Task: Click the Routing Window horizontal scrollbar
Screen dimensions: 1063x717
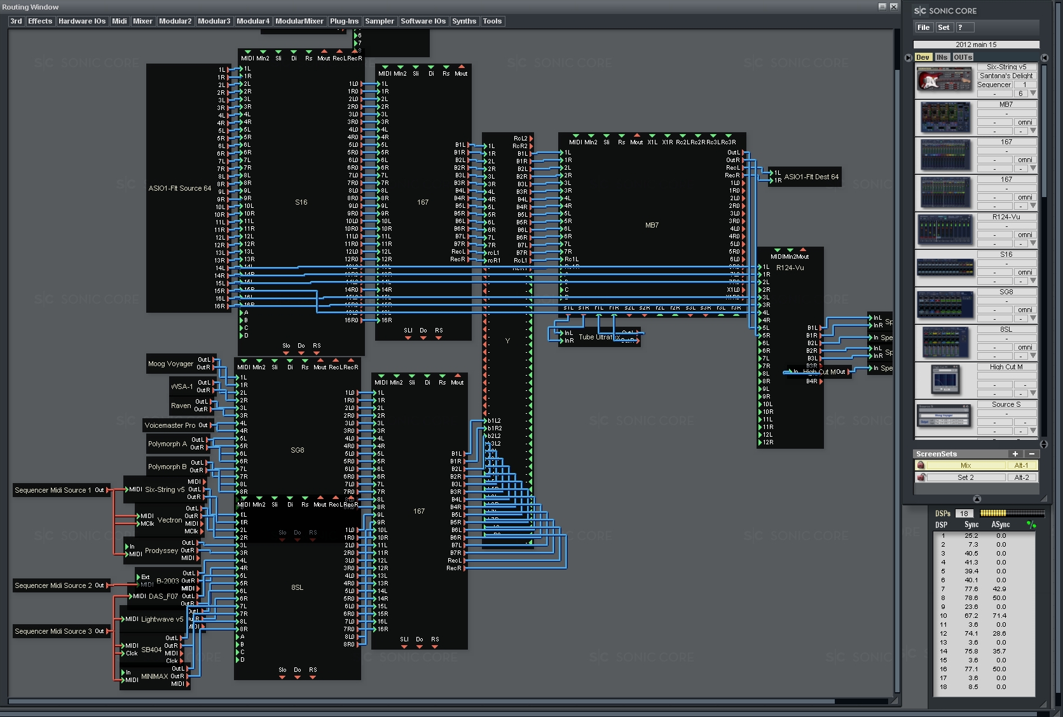Action: click(x=421, y=701)
